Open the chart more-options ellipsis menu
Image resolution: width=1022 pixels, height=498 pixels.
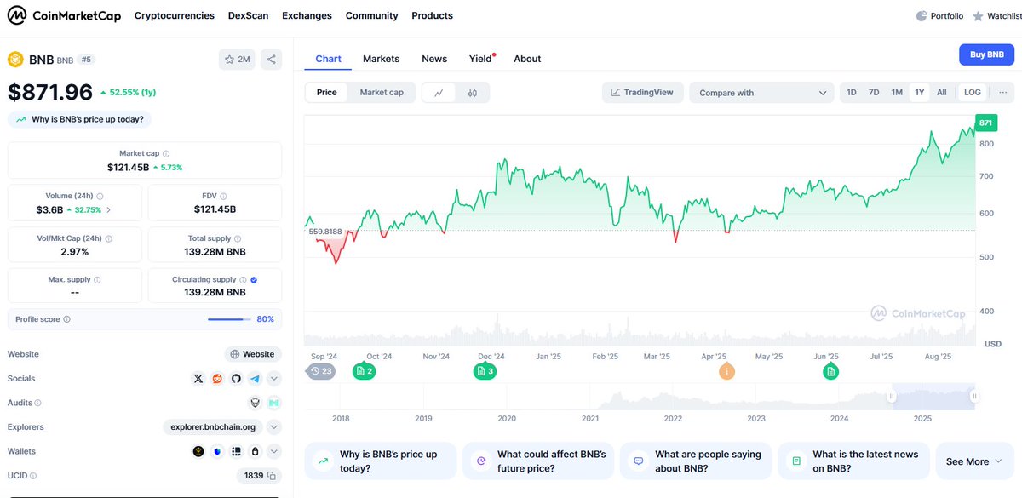click(x=1002, y=93)
